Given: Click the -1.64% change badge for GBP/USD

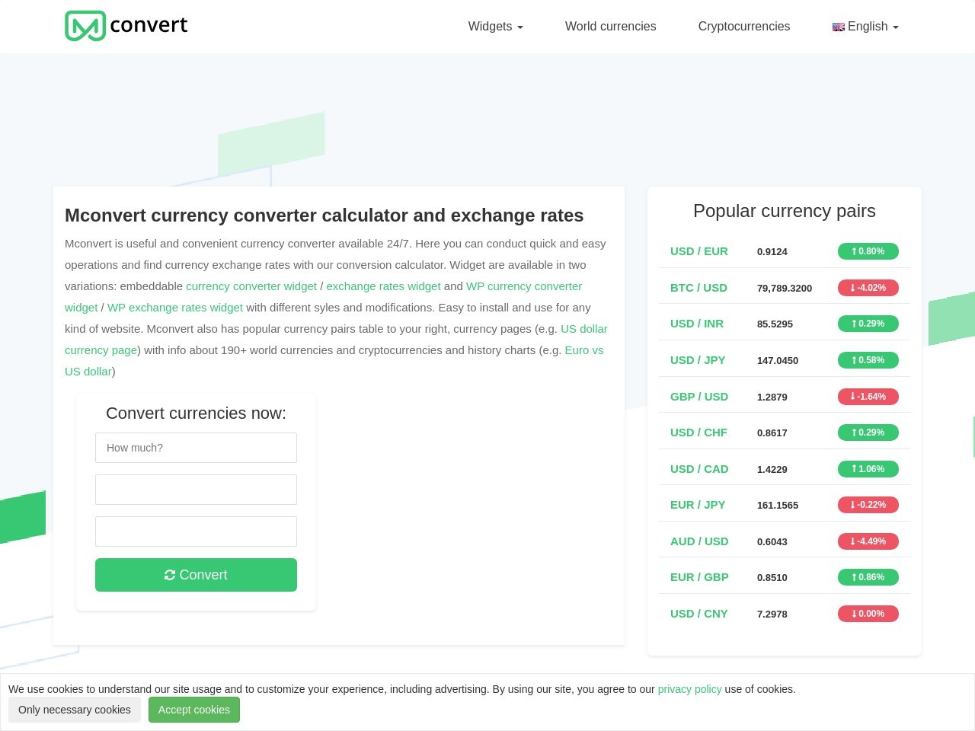Looking at the screenshot, I should click(x=868, y=397).
